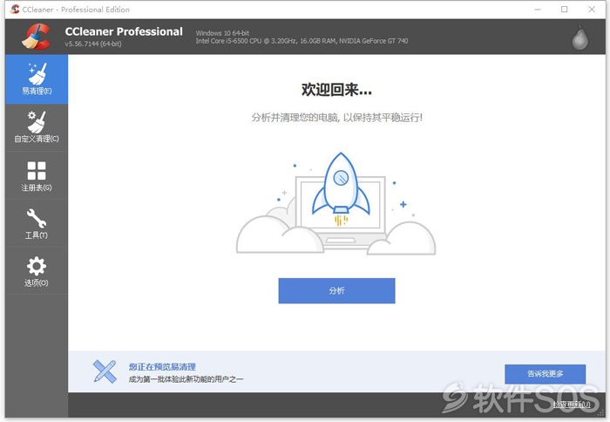Click the 分析并清理您的电脑 subtitle text
This screenshot has width=610, height=422.
[337, 117]
